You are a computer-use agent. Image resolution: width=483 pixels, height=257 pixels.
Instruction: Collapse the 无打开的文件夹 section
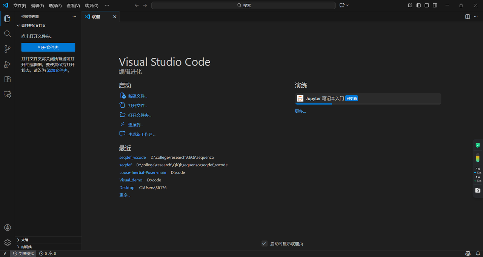pos(33,26)
